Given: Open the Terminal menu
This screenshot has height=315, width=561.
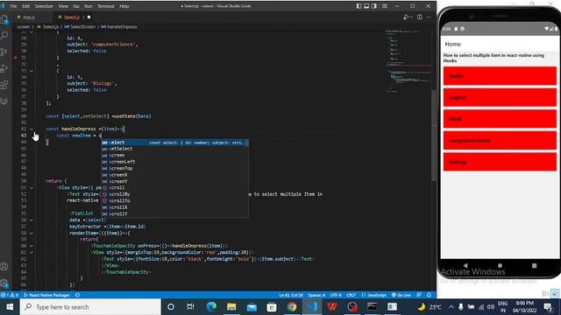Looking at the screenshot, I should click(x=106, y=6).
